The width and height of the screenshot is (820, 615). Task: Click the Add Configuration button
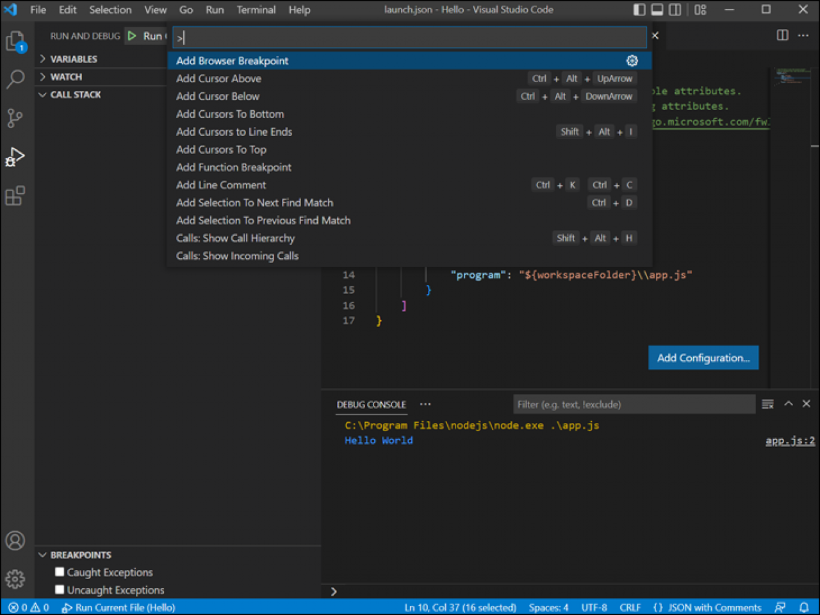703,357
